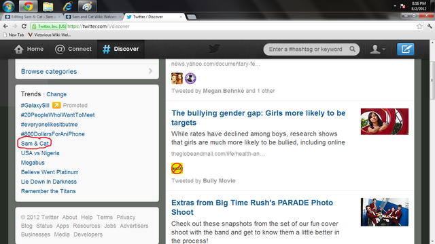Image resolution: width=435 pixels, height=244 pixels.
Task: Click the search magnifier icon
Action: coord(352,49)
